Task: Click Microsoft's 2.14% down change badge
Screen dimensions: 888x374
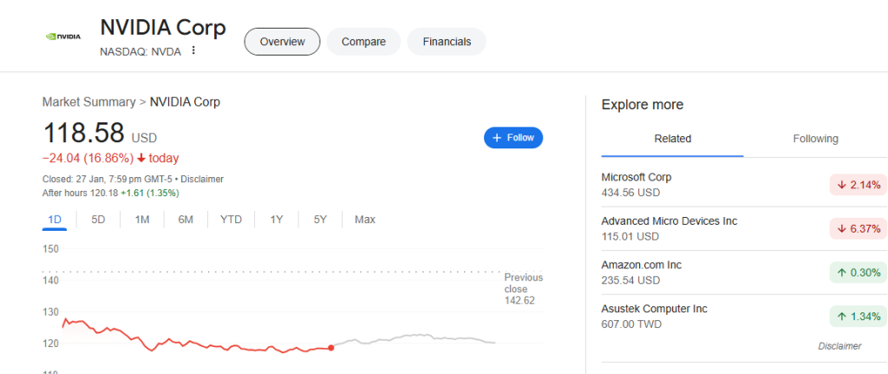Action: point(859,185)
